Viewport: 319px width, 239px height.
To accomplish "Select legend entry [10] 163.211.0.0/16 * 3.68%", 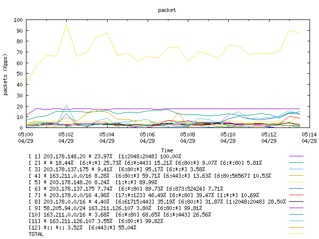I will (120, 215).
